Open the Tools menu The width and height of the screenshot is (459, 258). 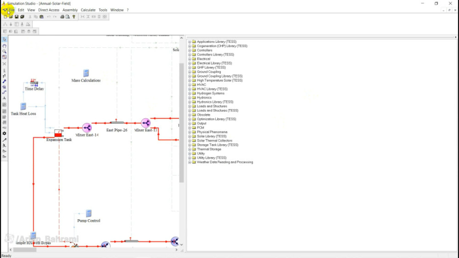pyautogui.click(x=103, y=10)
